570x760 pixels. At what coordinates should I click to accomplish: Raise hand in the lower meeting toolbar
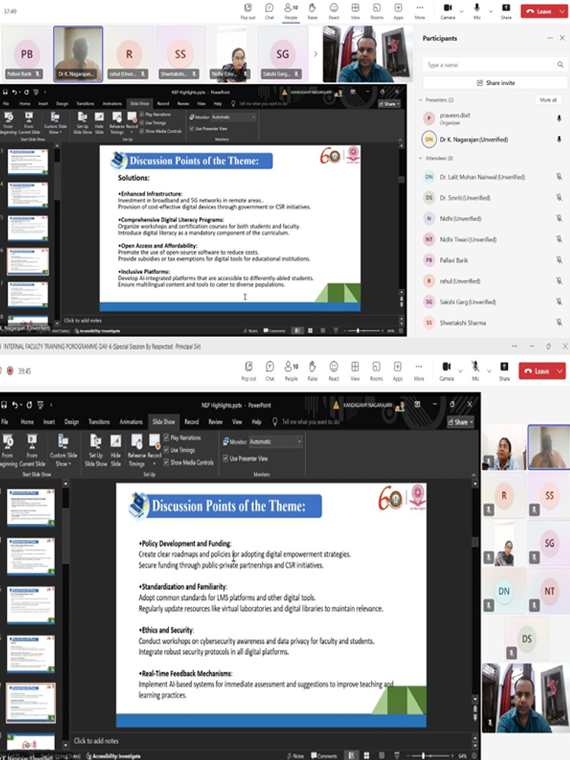click(x=312, y=369)
